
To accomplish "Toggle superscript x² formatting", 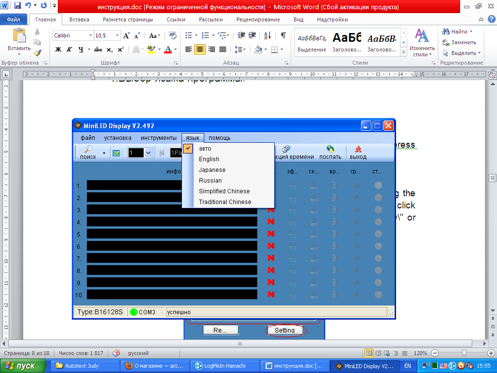I will [x=120, y=50].
